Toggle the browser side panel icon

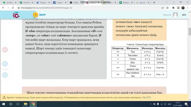(x=178, y=8)
